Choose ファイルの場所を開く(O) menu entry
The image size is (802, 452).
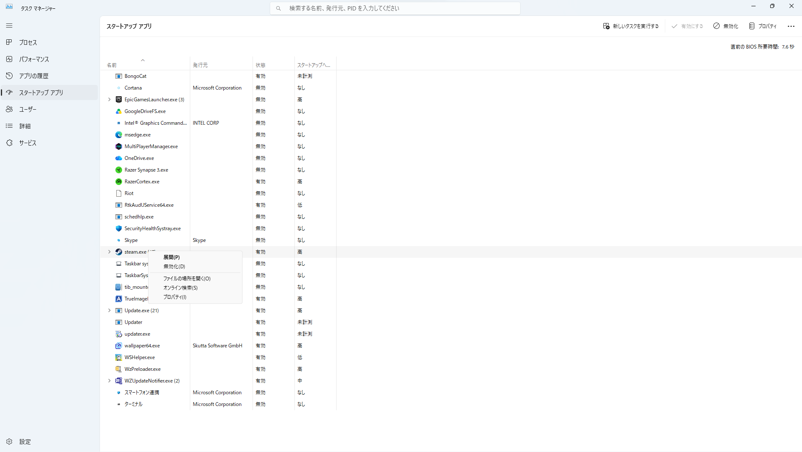[x=195, y=279]
